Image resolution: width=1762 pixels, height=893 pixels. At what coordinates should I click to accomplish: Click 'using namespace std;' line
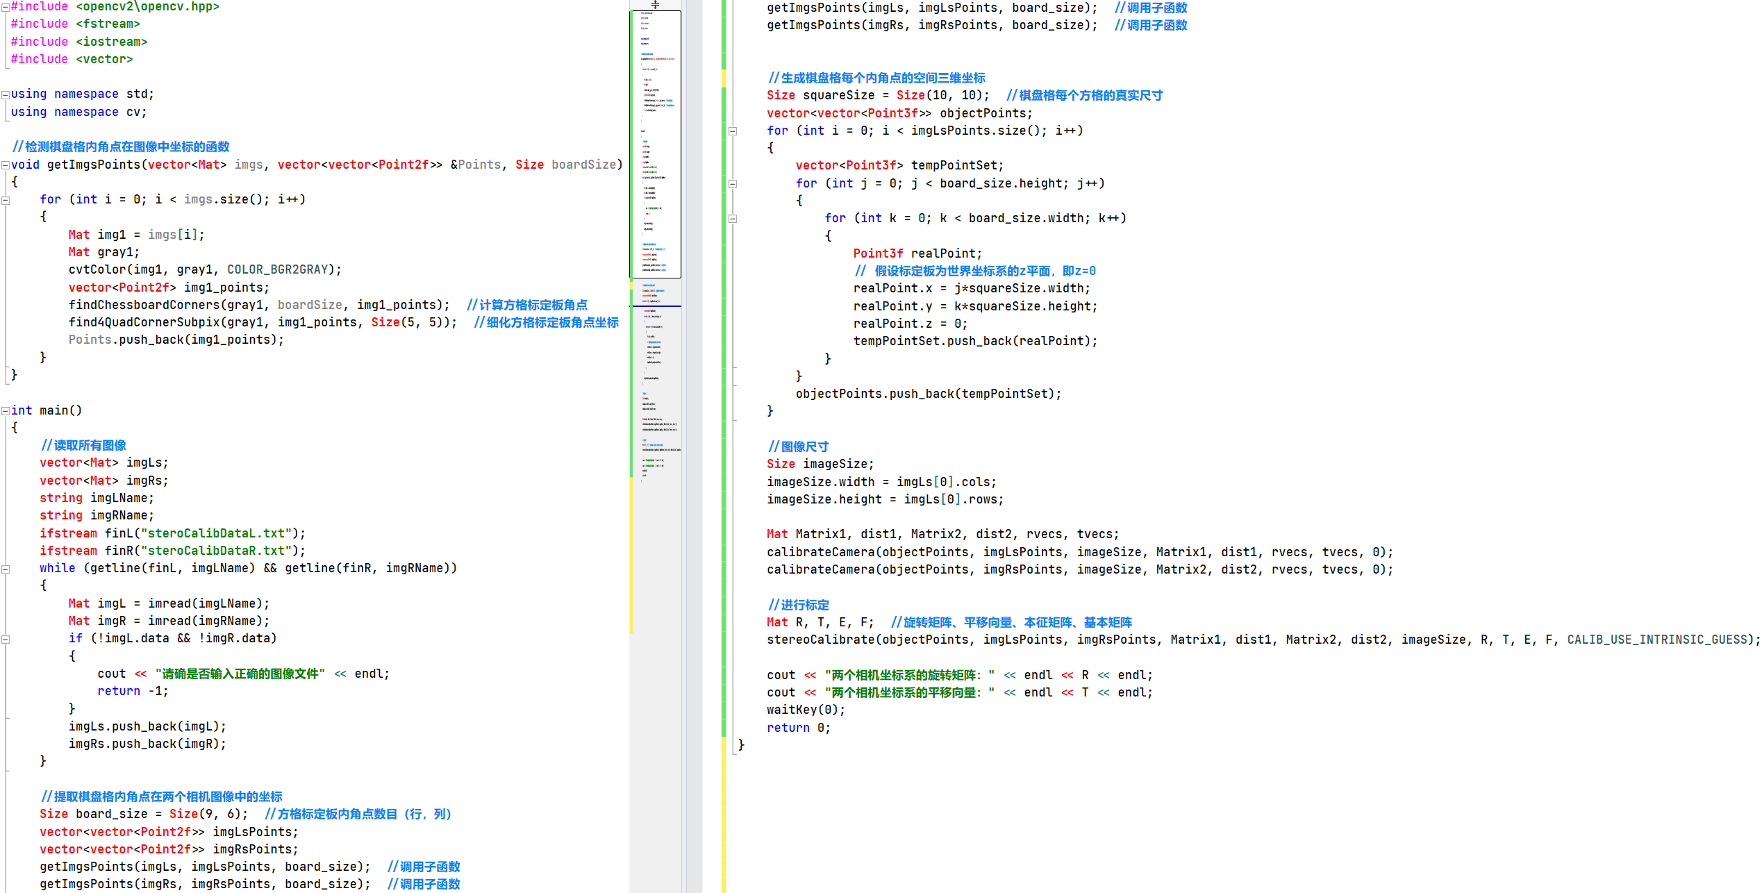tap(83, 94)
